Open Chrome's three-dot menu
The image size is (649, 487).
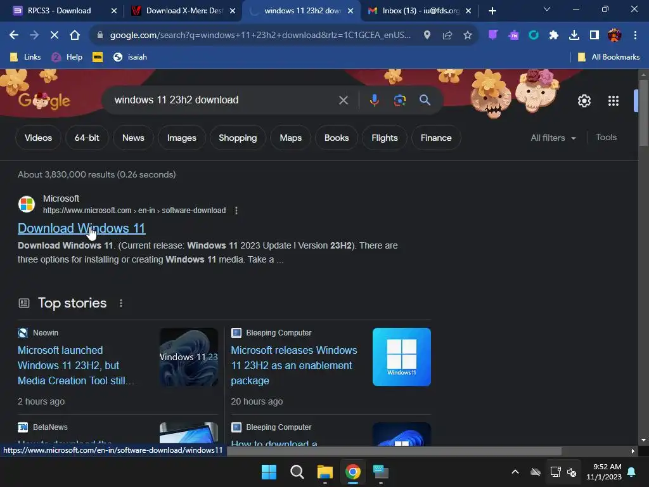[x=635, y=36]
